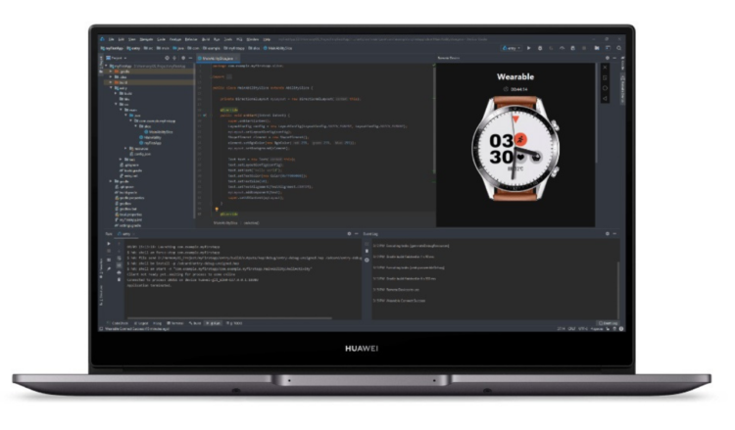
Task: Open the Tools menu
Action: (227, 39)
